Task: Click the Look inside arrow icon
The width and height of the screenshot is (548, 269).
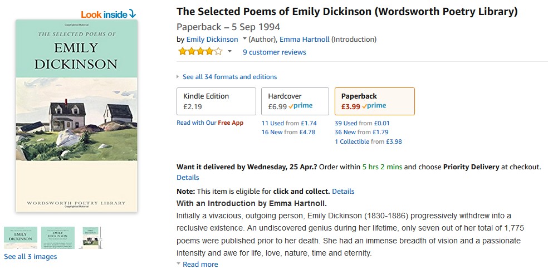Action: pos(131,14)
